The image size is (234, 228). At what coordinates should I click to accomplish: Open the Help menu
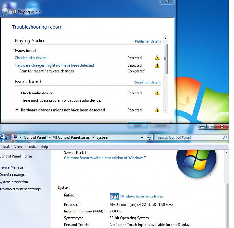click(x=44, y=146)
